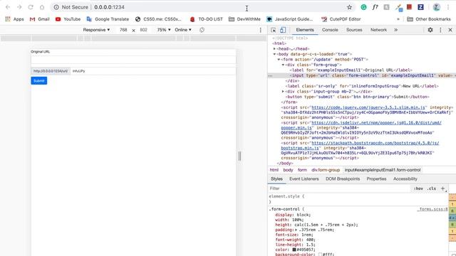Click the address bar URL
The width and height of the screenshot is (456, 256).
click(109, 7)
